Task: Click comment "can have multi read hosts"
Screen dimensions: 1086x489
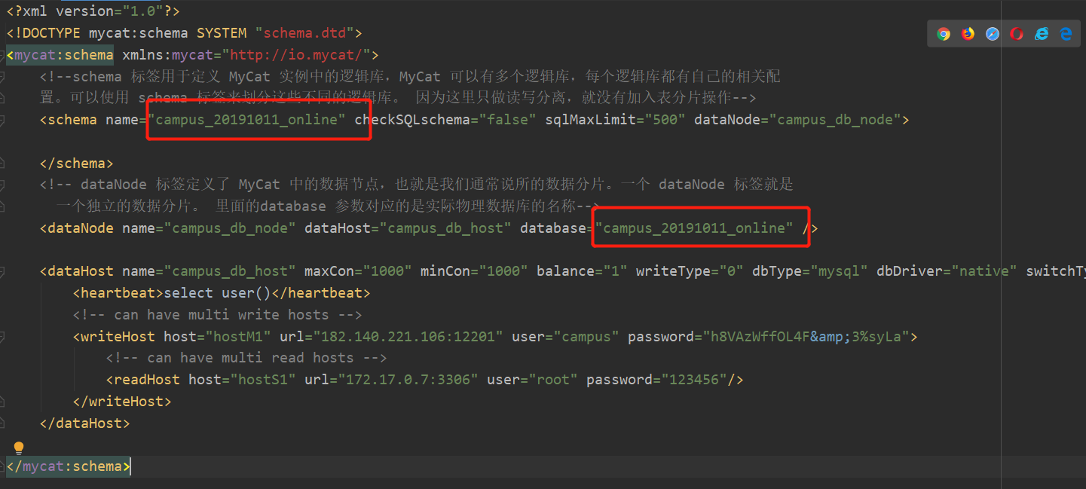Action: 250,358
